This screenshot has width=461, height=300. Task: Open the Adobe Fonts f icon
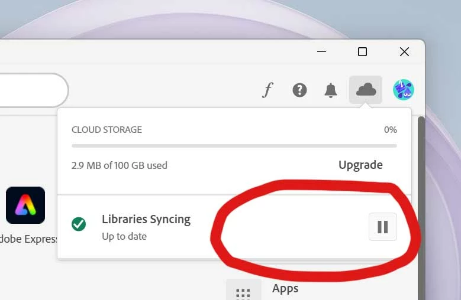(x=267, y=90)
